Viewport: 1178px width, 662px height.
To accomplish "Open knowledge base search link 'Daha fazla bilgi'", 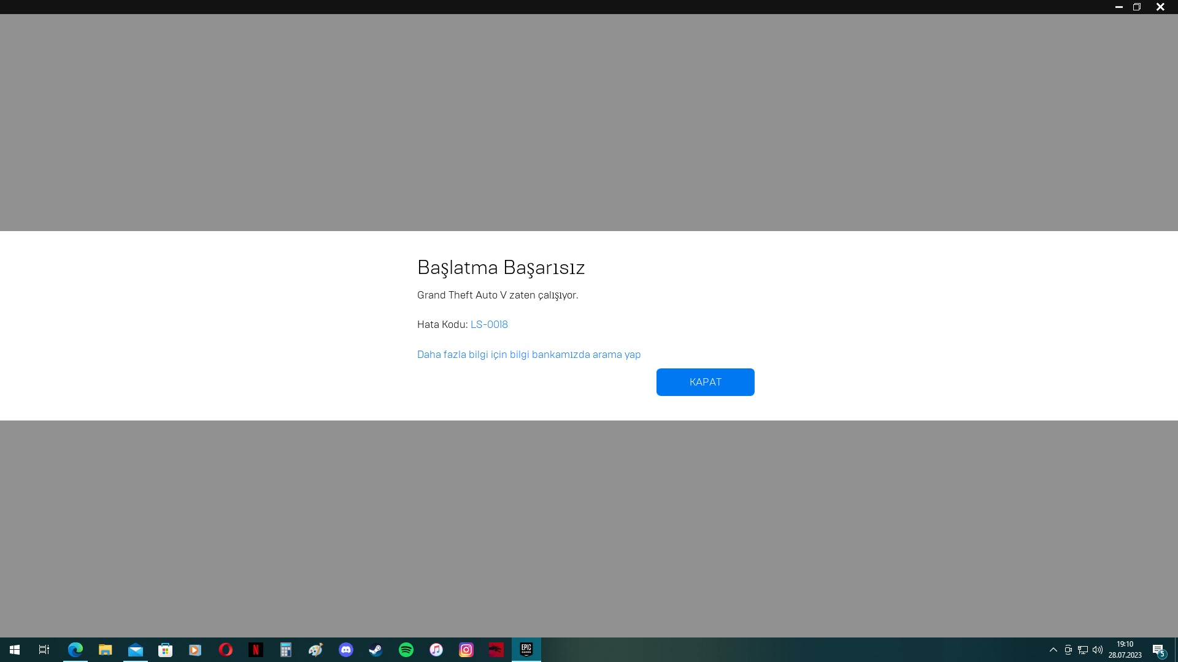I will pyautogui.click(x=528, y=354).
